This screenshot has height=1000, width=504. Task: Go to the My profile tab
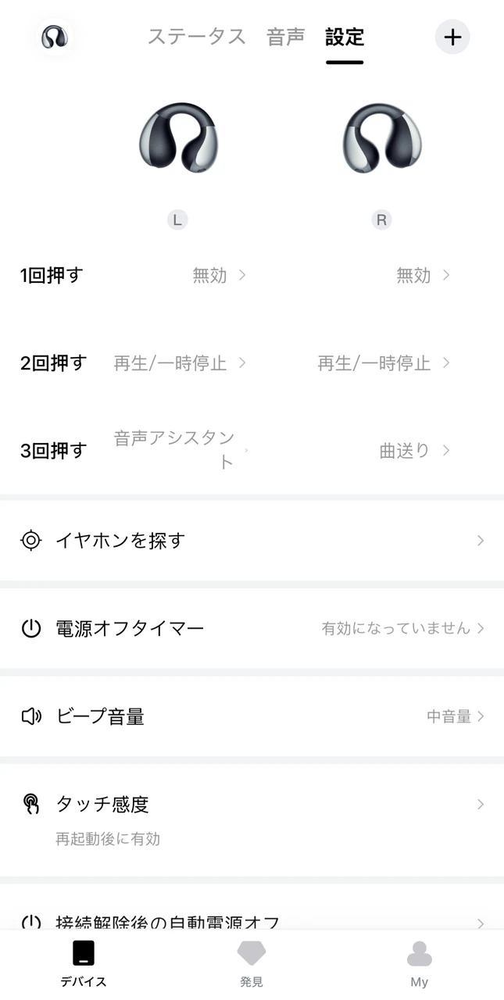click(x=420, y=962)
